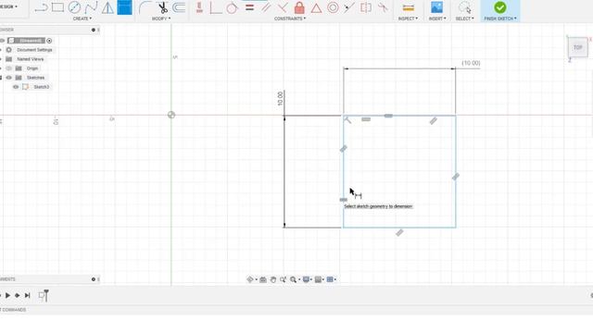Toggle visibility of the Sketches folder
The height and width of the screenshot is (333, 593).
pyautogui.click(x=8, y=78)
